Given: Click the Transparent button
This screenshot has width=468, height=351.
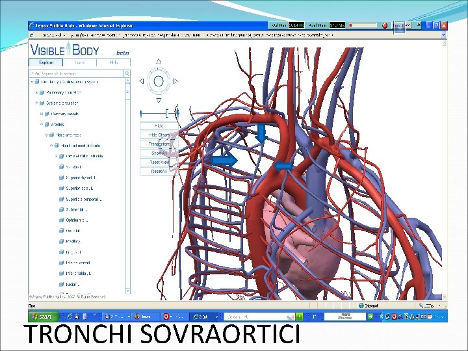Looking at the screenshot, I should (x=159, y=144).
